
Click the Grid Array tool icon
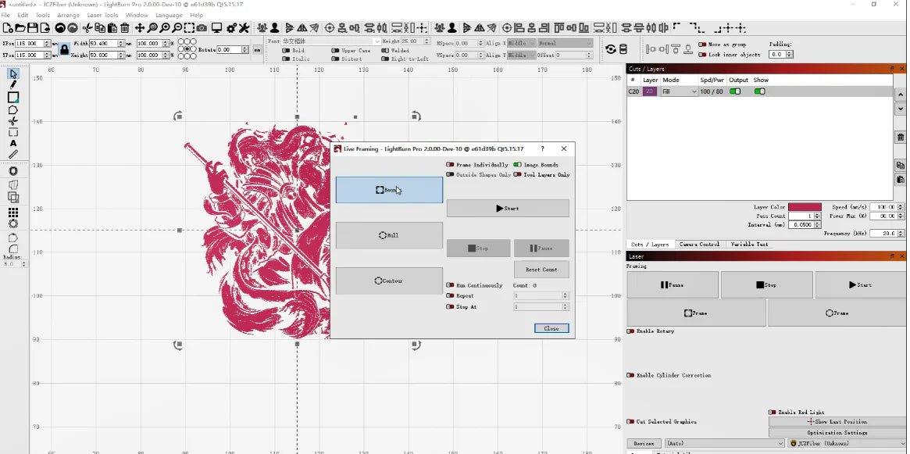point(13,212)
